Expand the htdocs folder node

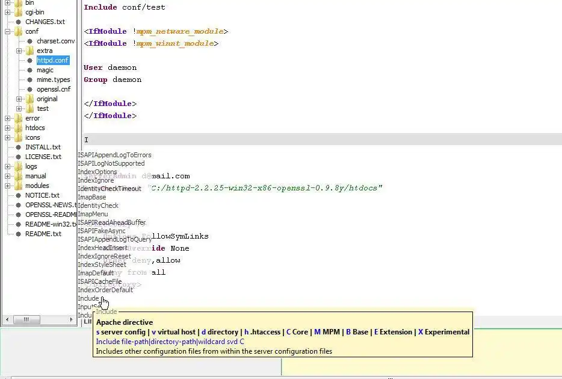[7, 128]
